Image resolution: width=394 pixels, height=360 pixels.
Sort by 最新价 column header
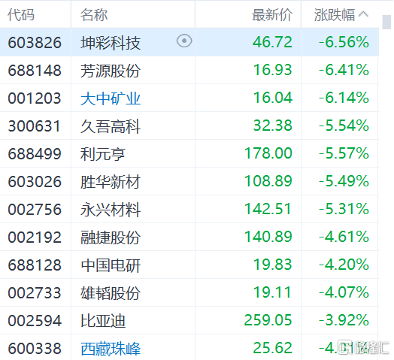272,14
